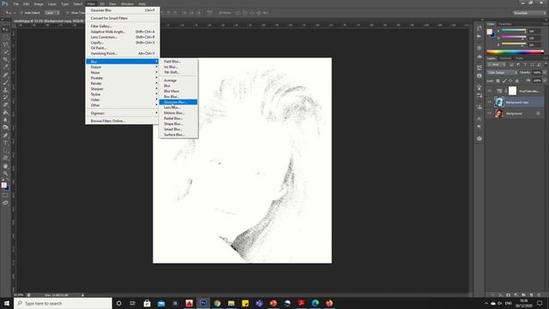Select the Crop tool
This screenshot has width=549, height=309.
tap(5, 59)
